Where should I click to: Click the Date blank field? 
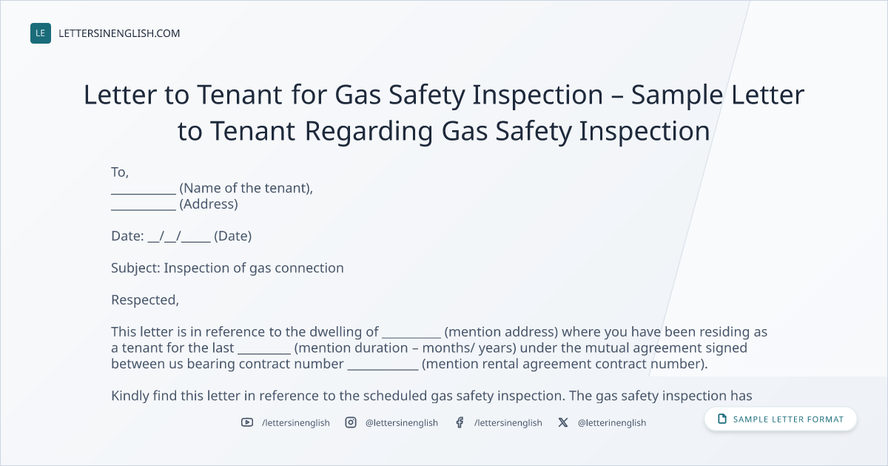pyautogui.click(x=179, y=237)
